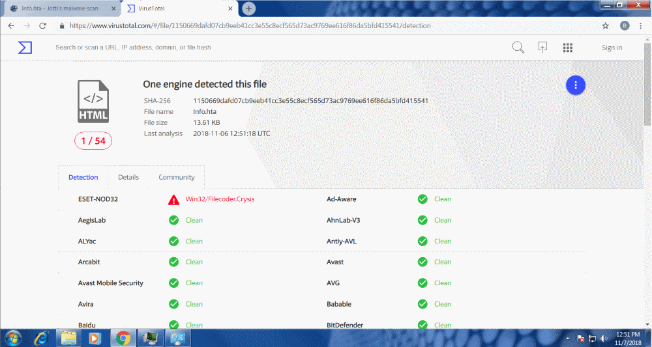Click the AhnLab-V3 engine name

pyautogui.click(x=344, y=221)
